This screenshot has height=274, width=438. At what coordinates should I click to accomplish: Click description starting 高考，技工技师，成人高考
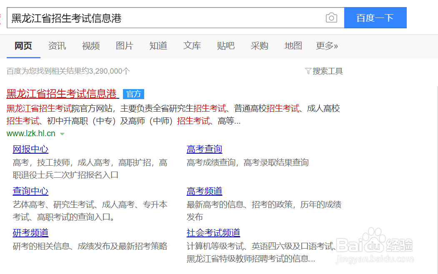(90, 169)
